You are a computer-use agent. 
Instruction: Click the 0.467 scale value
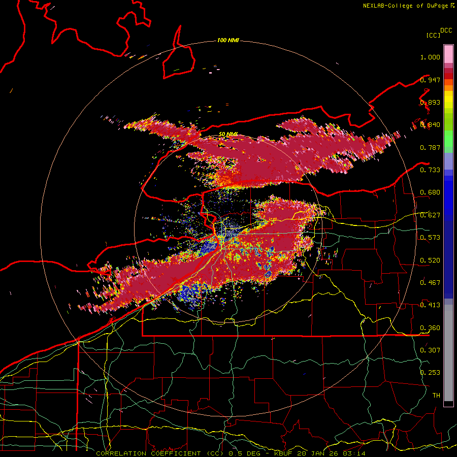click(430, 282)
